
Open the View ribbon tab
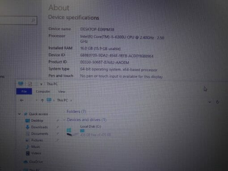click(62, 92)
